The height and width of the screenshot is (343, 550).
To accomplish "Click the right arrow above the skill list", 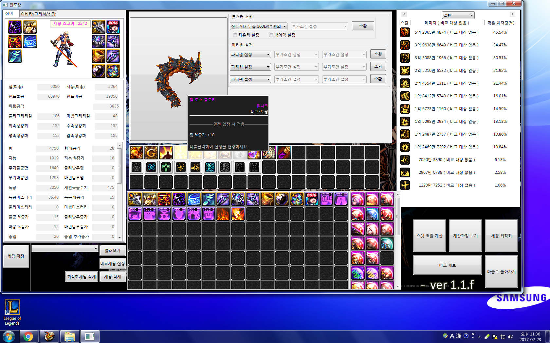I will click(x=512, y=14).
